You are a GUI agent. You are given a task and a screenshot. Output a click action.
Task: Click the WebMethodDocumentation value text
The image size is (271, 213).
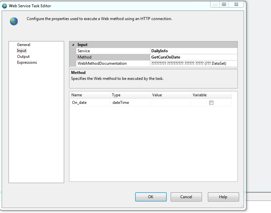click(x=189, y=63)
